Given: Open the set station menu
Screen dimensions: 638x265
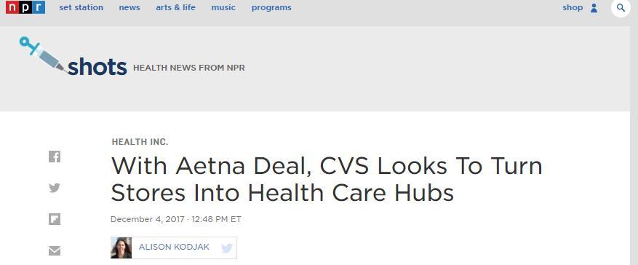Looking at the screenshot, I should click(x=81, y=7).
